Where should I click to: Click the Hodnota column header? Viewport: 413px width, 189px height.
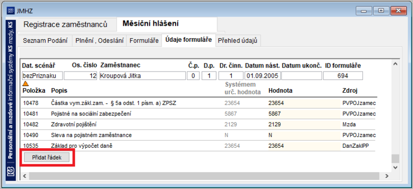280,91
